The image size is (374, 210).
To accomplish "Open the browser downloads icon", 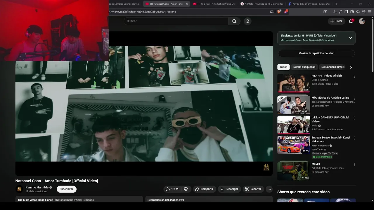I will (335, 12).
